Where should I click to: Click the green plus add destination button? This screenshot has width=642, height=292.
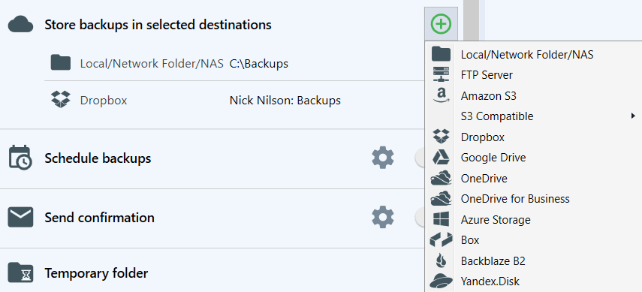click(441, 24)
